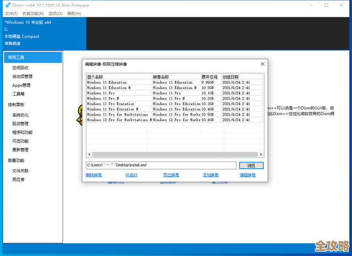Open 驱动管理 in the sidebar
This screenshot has width=352, height=256.
click(20, 124)
